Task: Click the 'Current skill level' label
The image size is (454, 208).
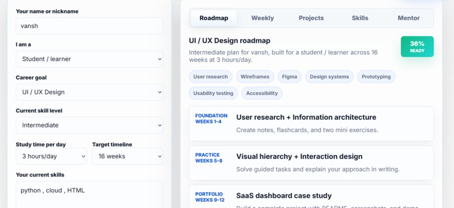Action: (x=39, y=111)
